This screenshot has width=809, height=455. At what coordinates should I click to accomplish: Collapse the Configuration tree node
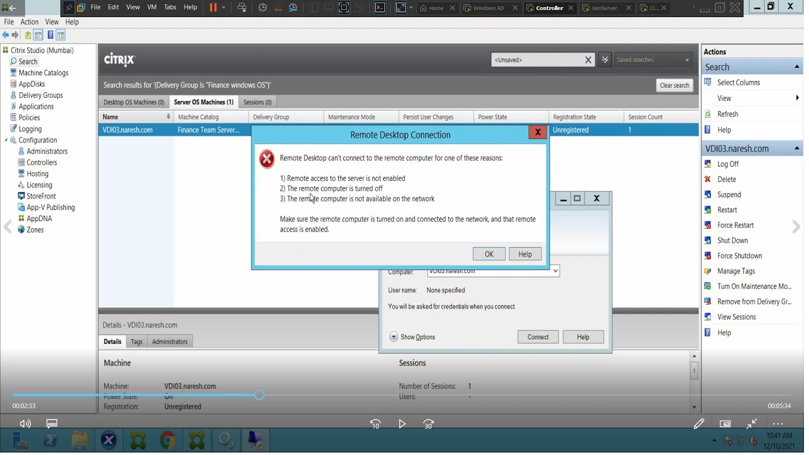(6, 140)
